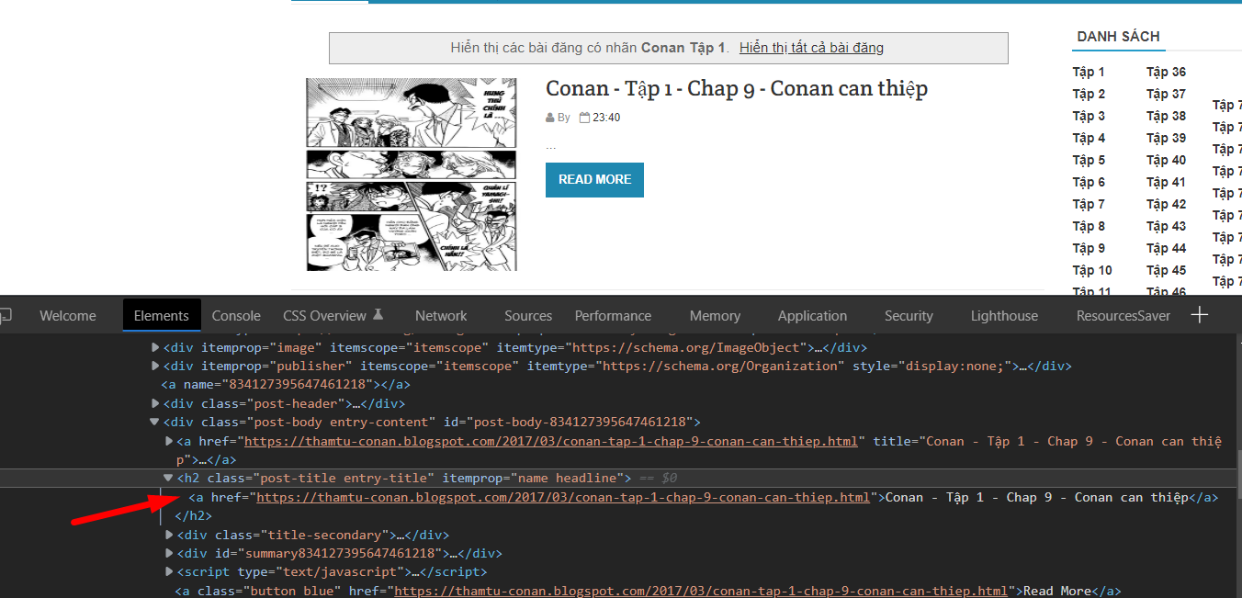Image resolution: width=1242 pixels, height=598 pixels.
Task: Open Tập 40 in the list
Action: coord(1166,160)
